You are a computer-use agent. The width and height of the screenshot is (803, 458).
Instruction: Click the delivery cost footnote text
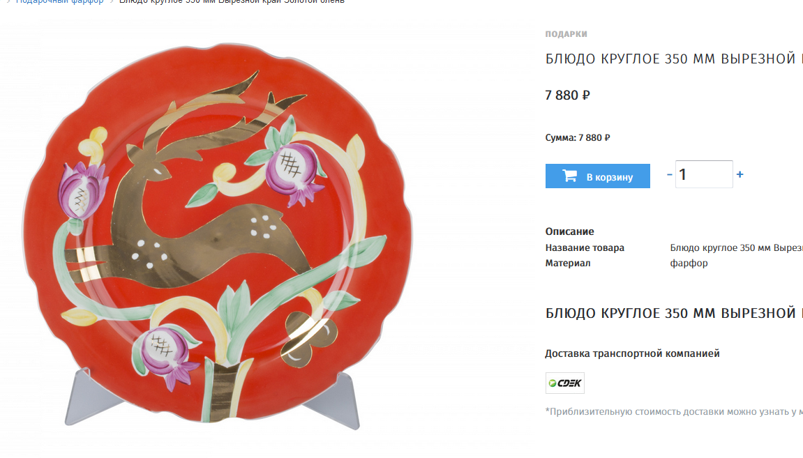click(674, 411)
